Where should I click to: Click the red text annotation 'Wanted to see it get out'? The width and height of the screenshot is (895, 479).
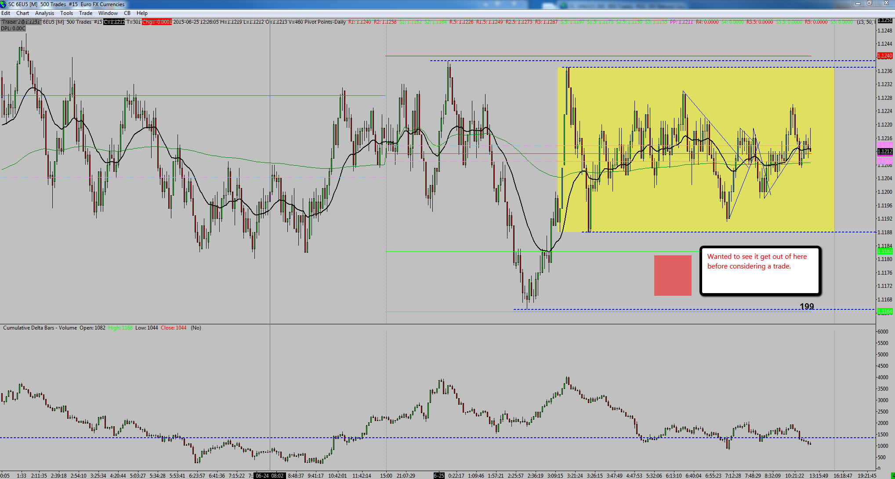tap(757, 261)
